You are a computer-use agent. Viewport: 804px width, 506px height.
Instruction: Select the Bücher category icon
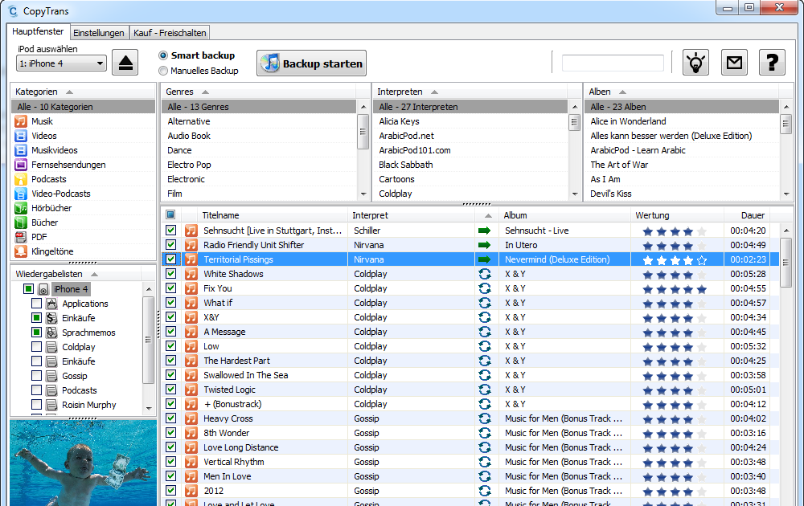coord(21,222)
